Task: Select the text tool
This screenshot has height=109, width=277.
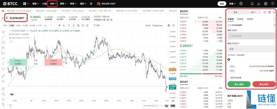Action: tap(3, 64)
